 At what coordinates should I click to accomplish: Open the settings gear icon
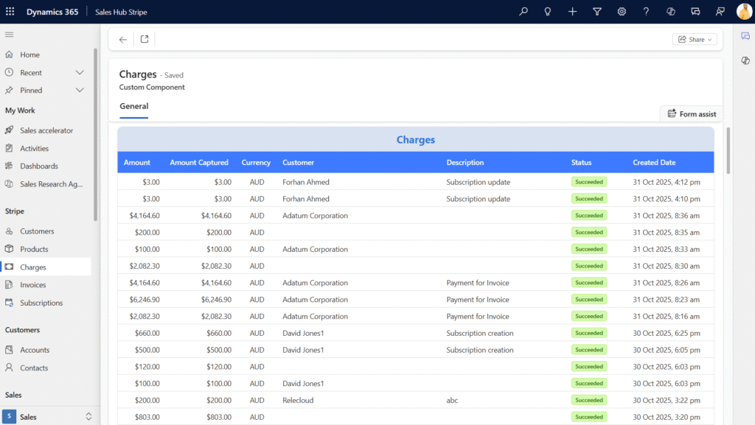coord(622,12)
